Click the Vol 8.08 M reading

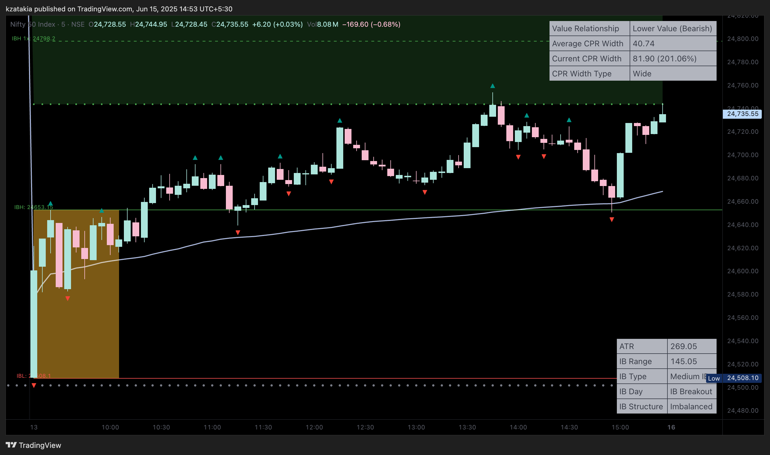click(x=322, y=24)
